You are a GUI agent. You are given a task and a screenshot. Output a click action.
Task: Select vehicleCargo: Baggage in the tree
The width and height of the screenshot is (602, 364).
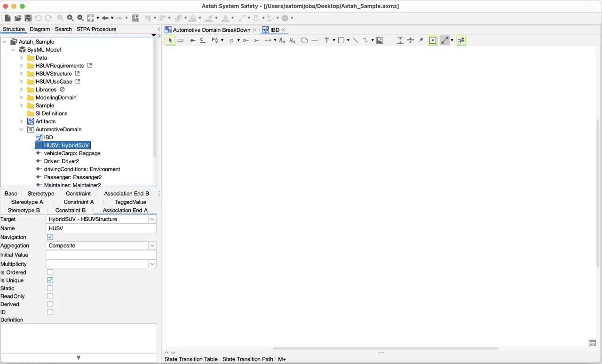click(72, 153)
